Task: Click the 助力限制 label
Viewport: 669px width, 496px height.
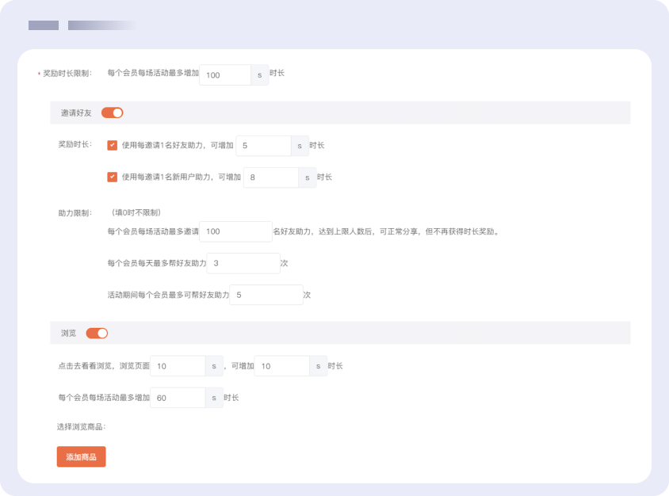Action: pos(75,213)
